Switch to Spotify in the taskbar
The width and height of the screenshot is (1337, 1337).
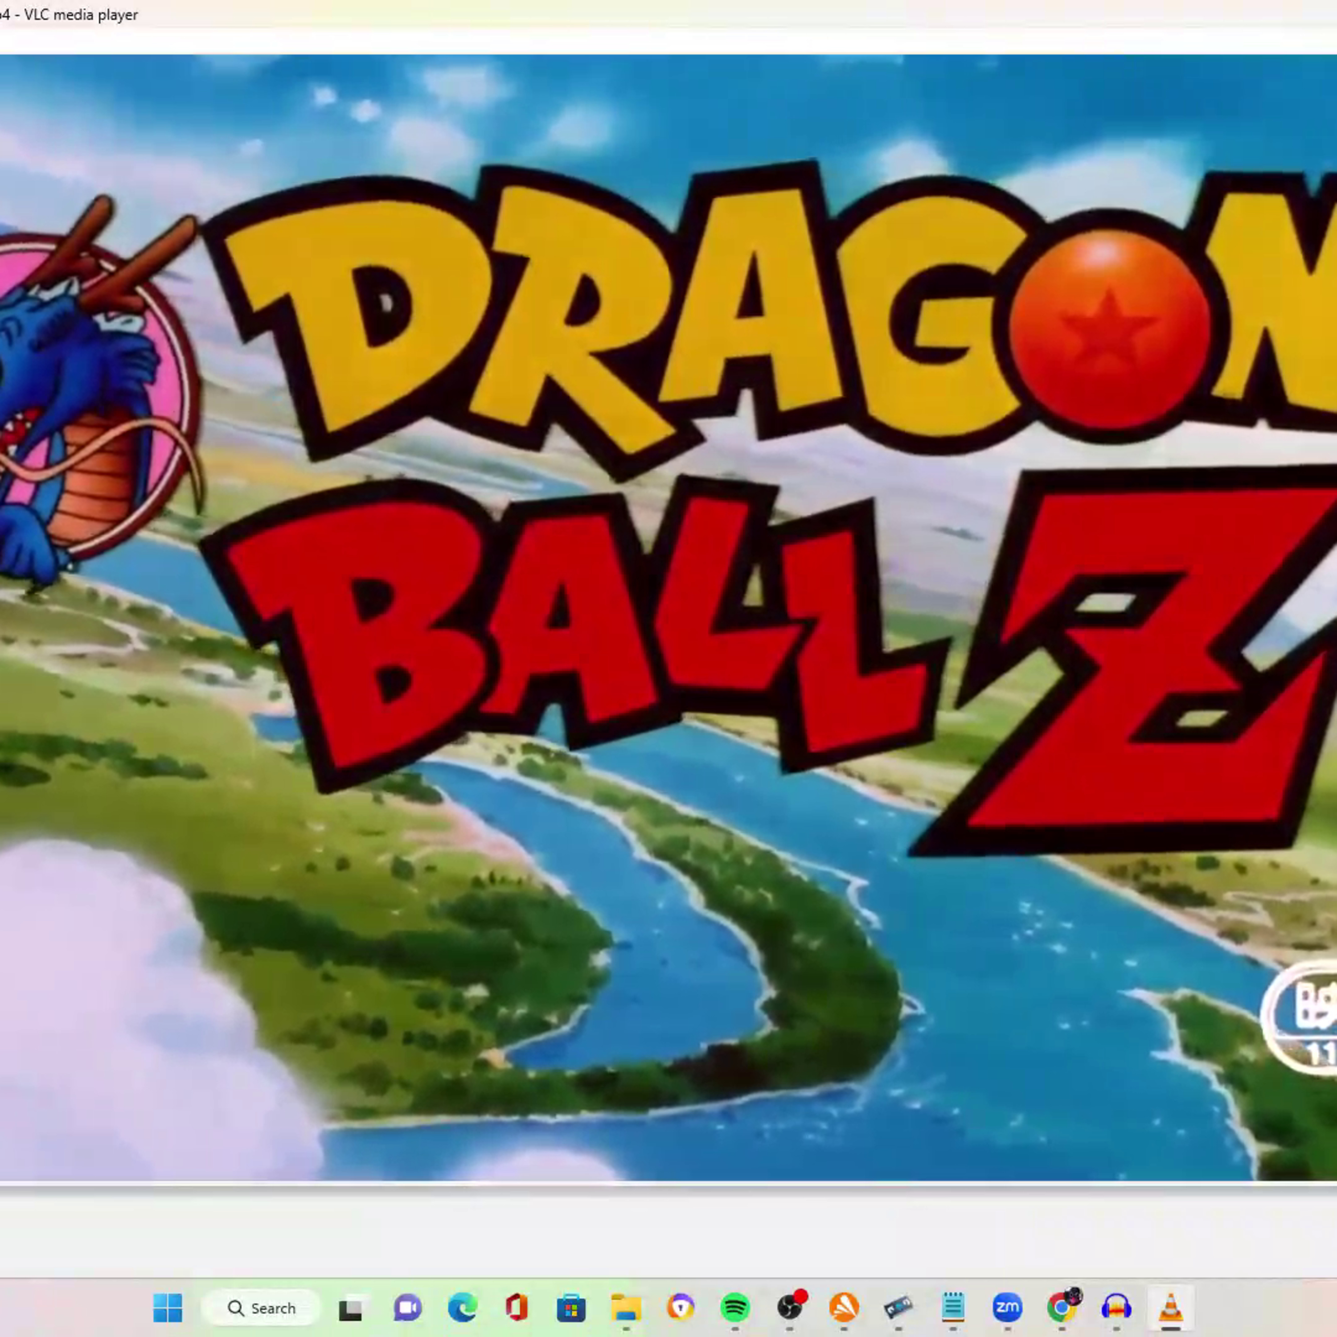click(735, 1308)
